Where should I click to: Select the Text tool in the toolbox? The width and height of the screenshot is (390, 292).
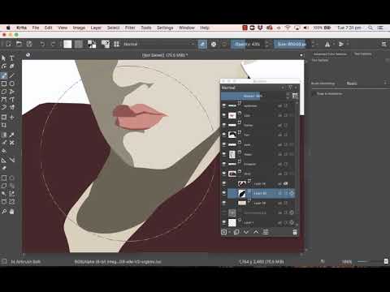pos(12,58)
